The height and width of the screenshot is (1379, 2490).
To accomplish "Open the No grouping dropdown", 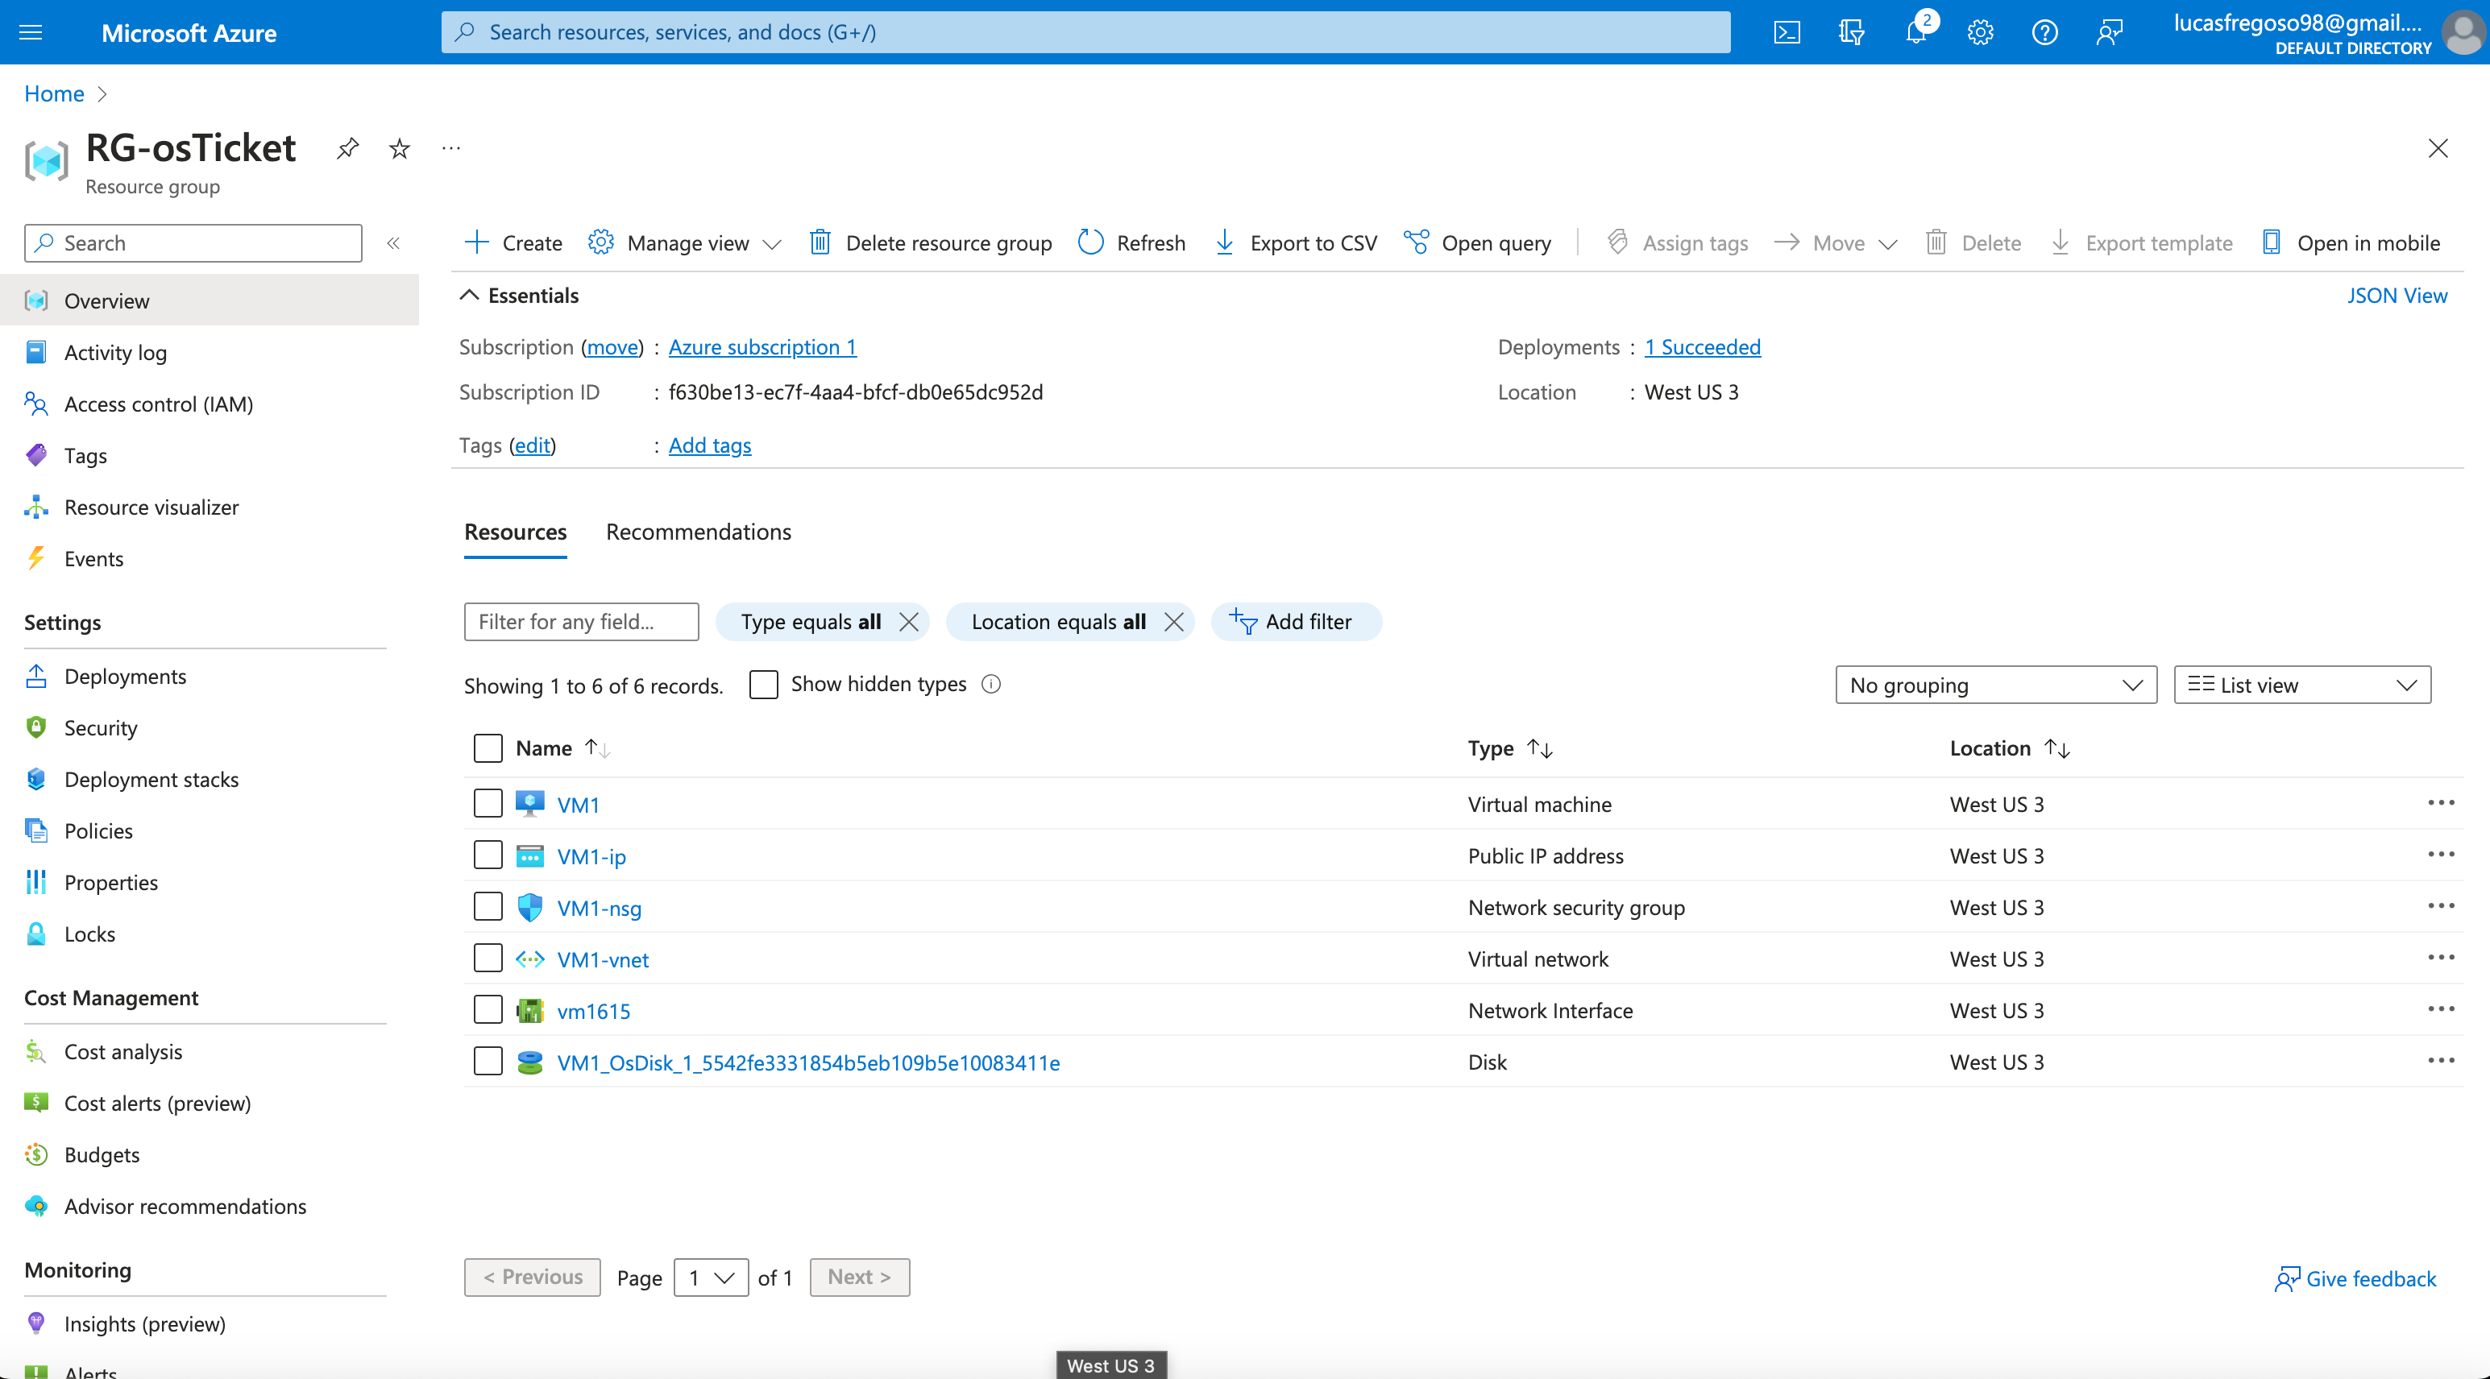I will [x=1996, y=684].
